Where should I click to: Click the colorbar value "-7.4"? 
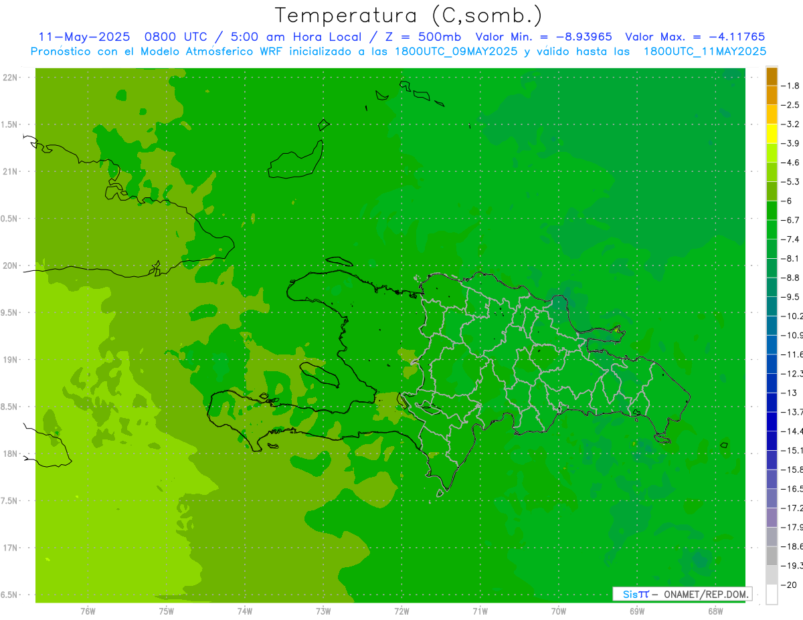[x=790, y=239]
